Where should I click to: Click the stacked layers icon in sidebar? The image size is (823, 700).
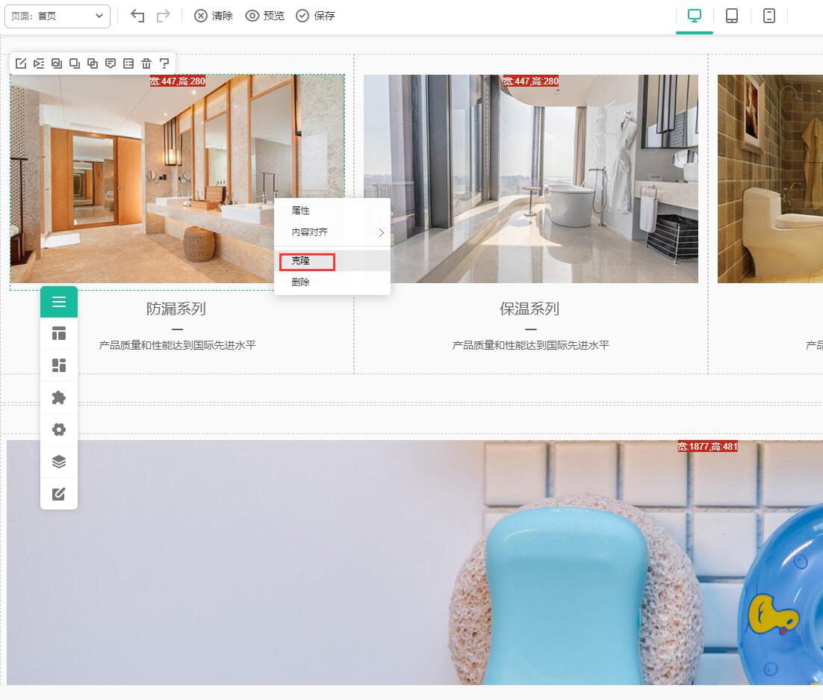(x=59, y=462)
